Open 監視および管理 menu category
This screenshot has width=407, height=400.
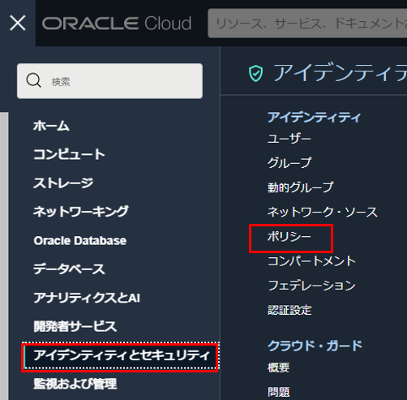[x=75, y=384]
